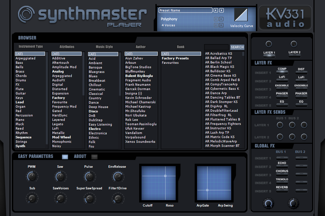
Task: Select Layer 2 button
Action: point(294,55)
